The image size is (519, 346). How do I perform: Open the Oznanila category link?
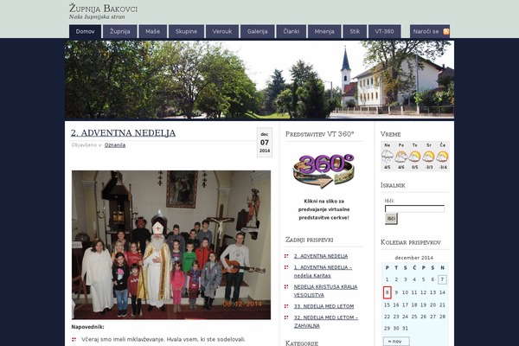[115, 145]
